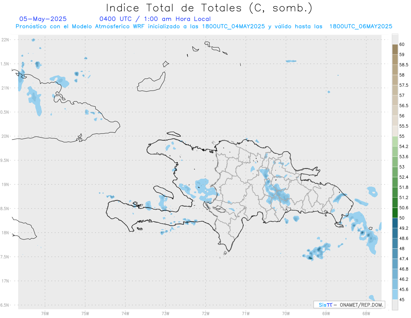Click the colorbar label "45.6"
Image resolution: width=411 pixels, height=318 pixels.
click(x=404, y=289)
